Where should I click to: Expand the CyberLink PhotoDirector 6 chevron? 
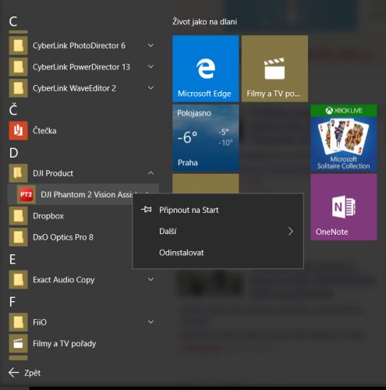pos(151,45)
